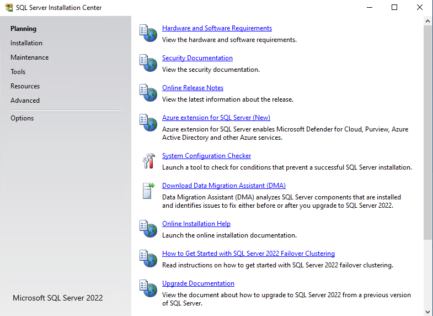Minimize the SQL Server Installation Center window
433x316 pixels.
pos(370,8)
